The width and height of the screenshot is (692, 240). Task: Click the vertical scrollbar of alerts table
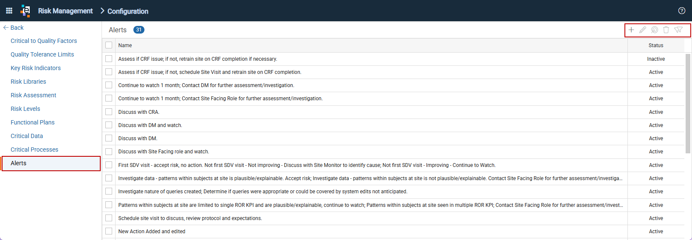click(688, 103)
